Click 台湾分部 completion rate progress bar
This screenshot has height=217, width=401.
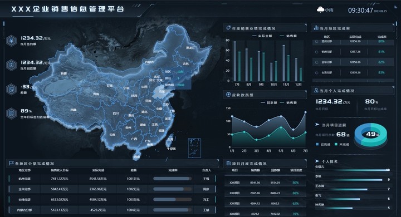click(172, 199)
